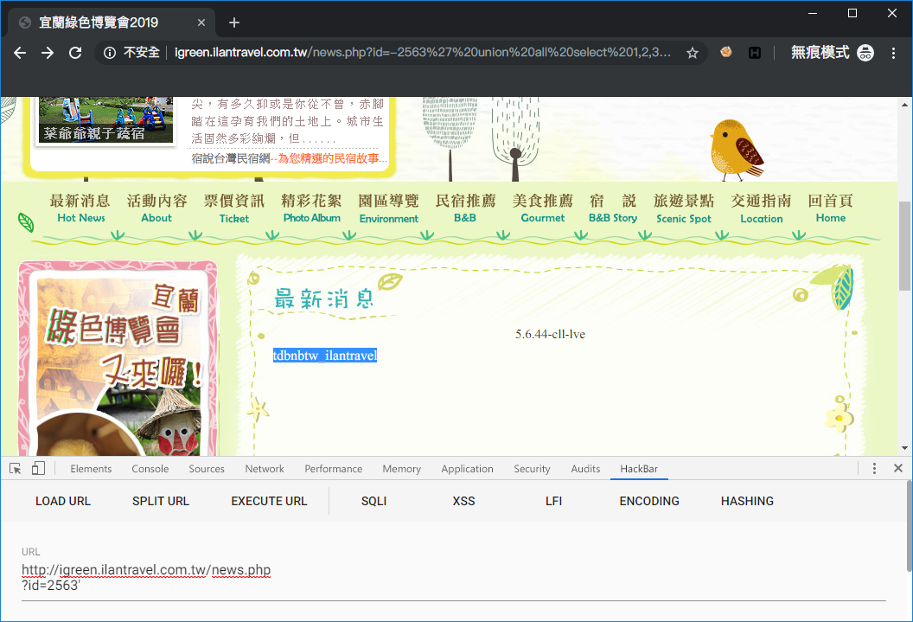
Task: Switch to the Elements tab
Action: click(x=91, y=469)
